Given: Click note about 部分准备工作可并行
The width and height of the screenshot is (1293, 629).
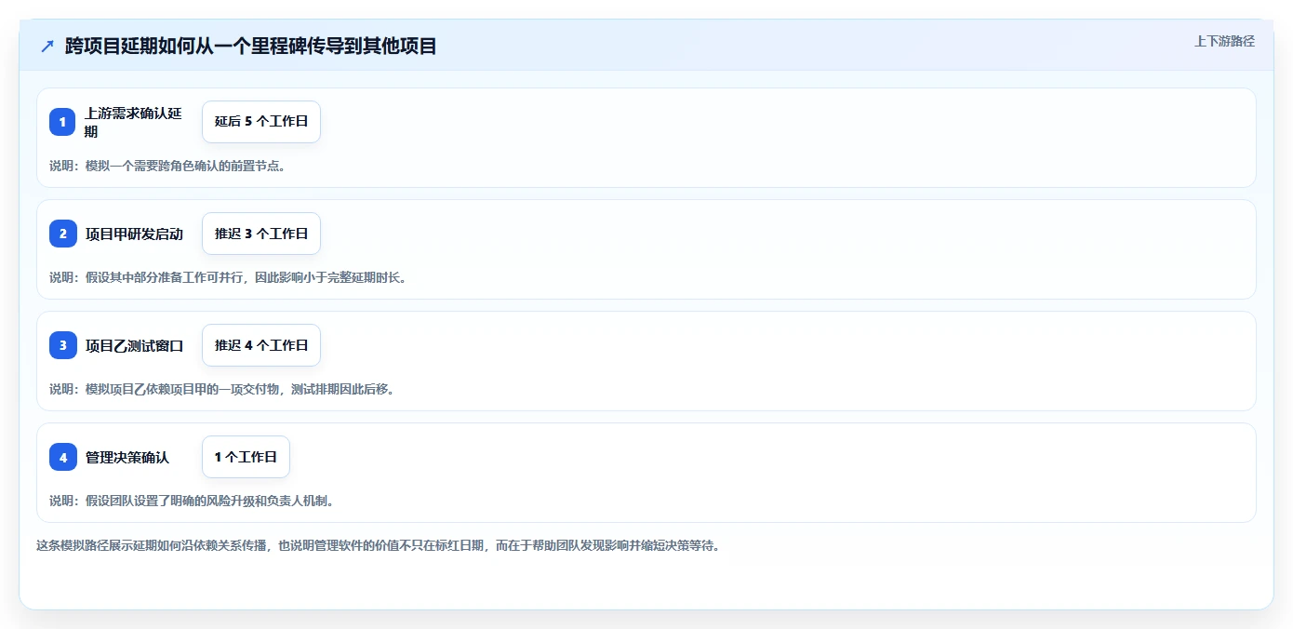Looking at the screenshot, I should coord(228,277).
